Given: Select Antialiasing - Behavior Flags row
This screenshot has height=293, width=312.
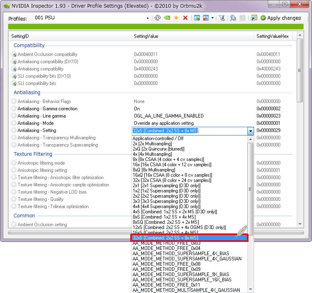Looking at the screenshot, I should pos(151,101).
